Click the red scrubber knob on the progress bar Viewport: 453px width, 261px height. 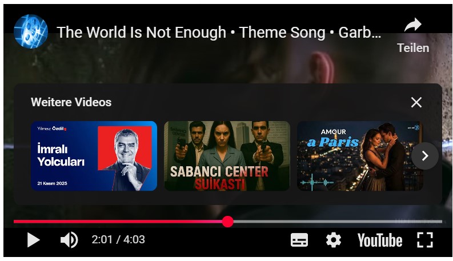tap(228, 222)
